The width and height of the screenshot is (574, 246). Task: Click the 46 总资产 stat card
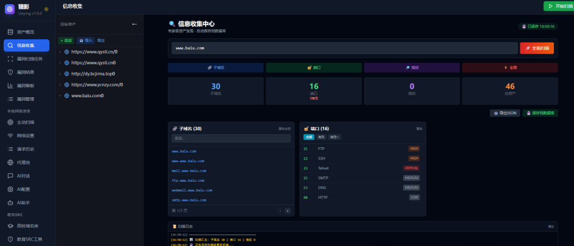(x=510, y=91)
